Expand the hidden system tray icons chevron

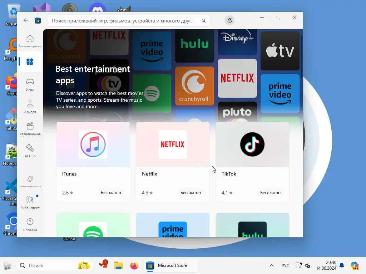coord(272,265)
